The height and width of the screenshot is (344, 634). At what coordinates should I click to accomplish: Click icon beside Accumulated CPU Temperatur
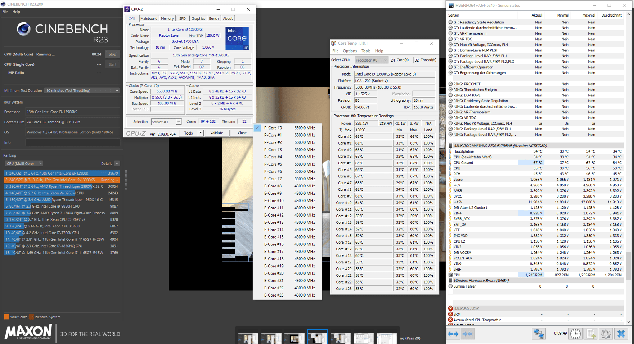(x=450, y=320)
